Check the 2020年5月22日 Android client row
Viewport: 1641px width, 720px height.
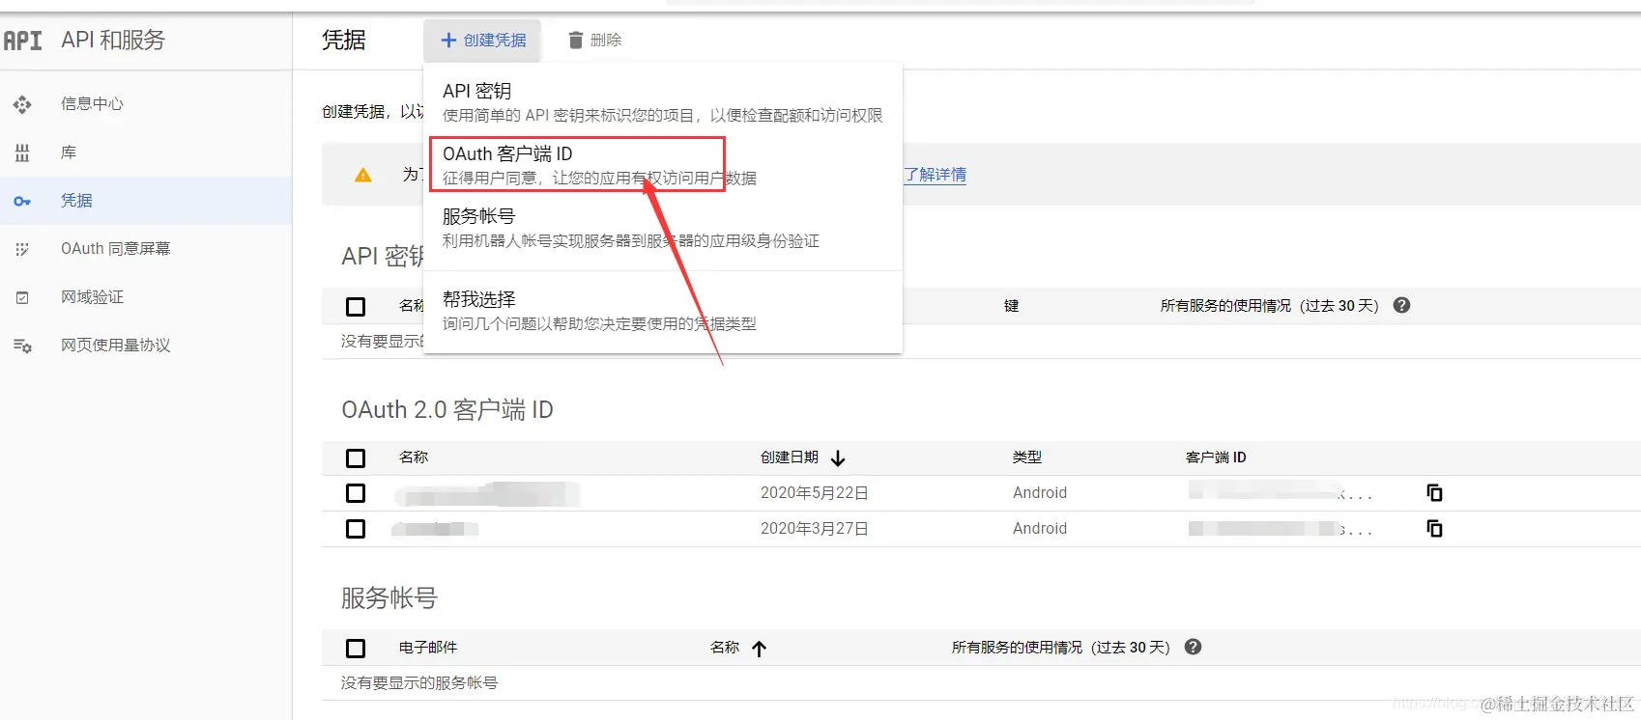[356, 493]
